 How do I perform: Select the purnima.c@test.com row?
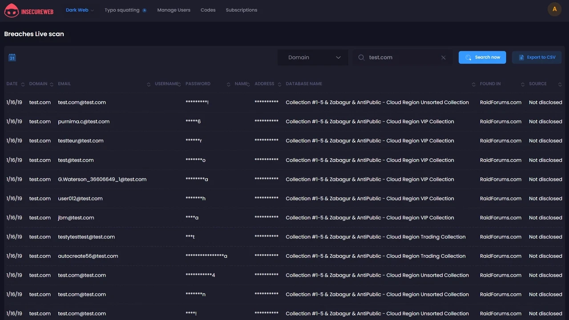click(84, 121)
